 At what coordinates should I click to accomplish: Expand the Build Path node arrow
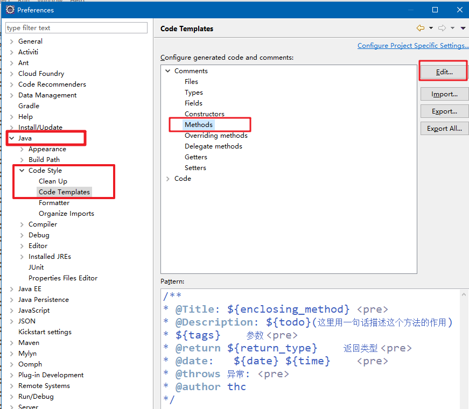pos(22,160)
